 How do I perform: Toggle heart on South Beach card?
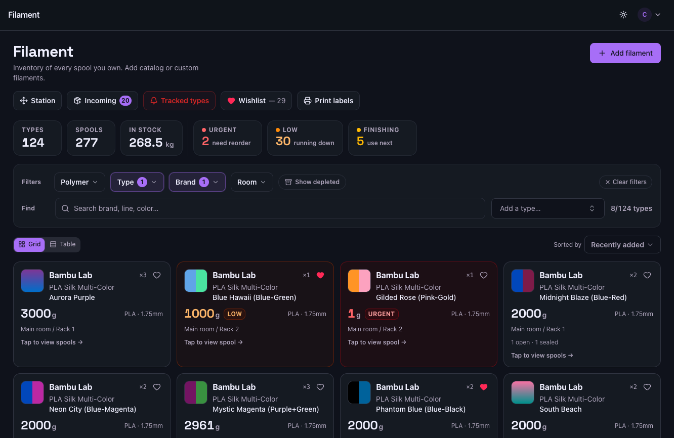647,387
